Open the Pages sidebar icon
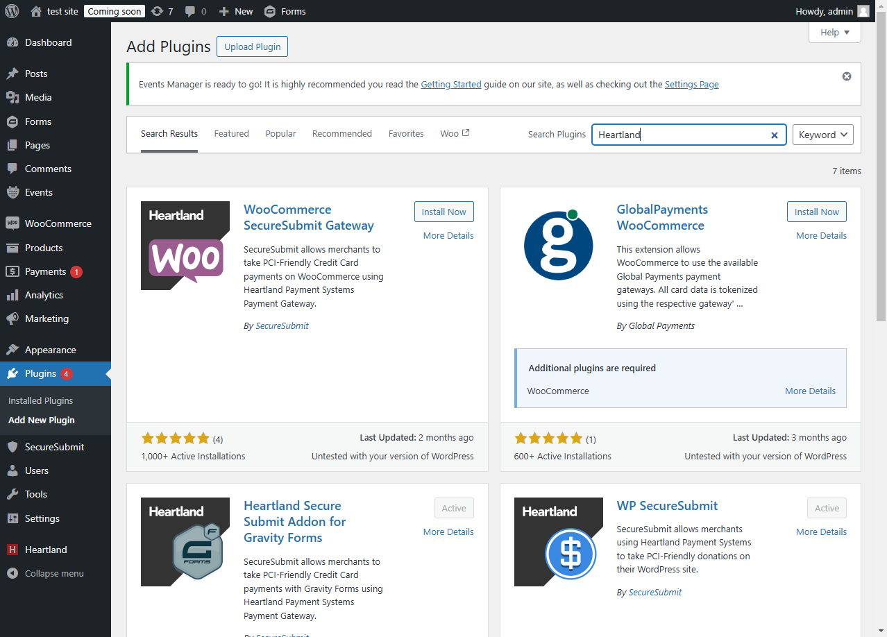This screenshot has height=637, width=887. [x=12, y=145]
